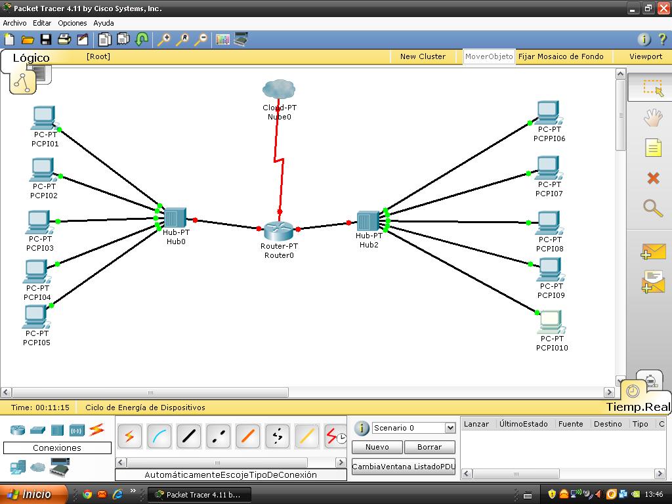Screen dimensions: 672x504
Task: Select Switches device category icon
Action: point(37,430)
